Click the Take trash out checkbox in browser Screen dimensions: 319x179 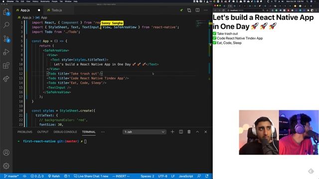click(214, 33)
